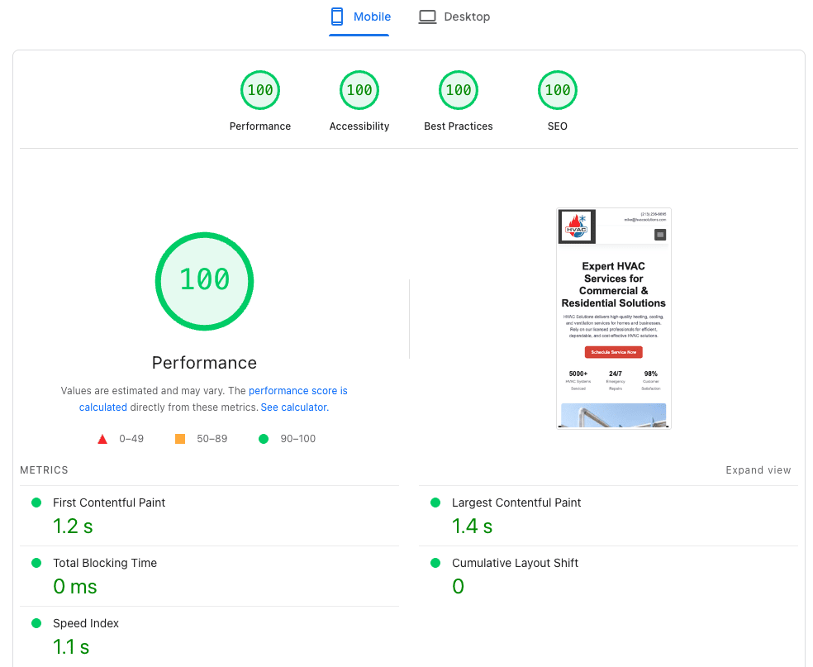Click the small Performance gauge in top row

260,90
